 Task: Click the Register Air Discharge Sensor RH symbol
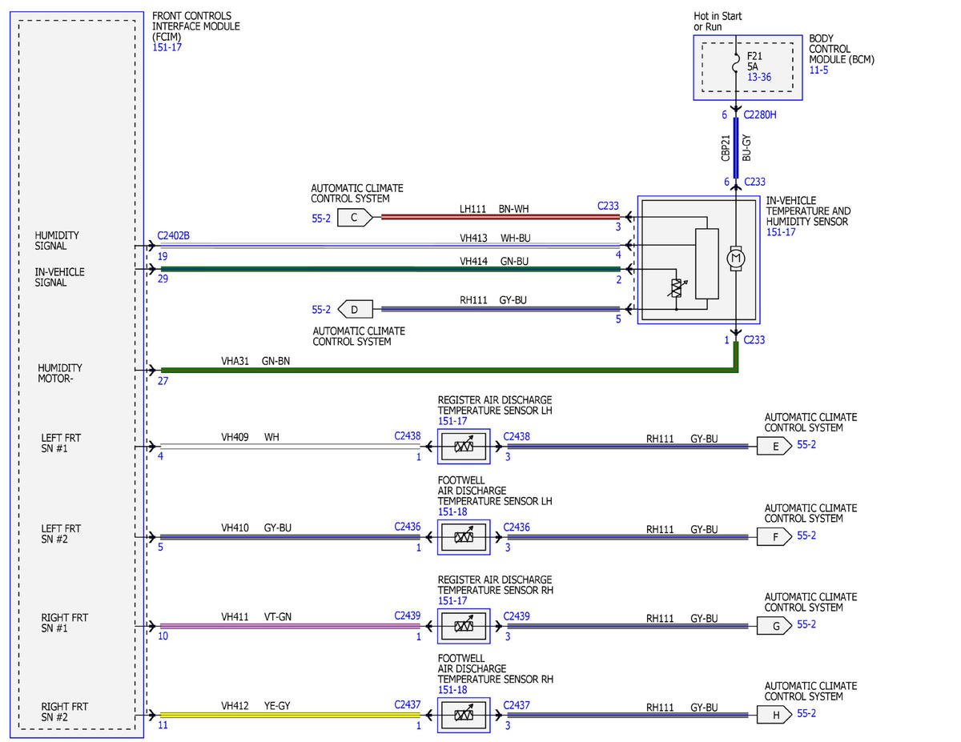[x=463, y=626]
